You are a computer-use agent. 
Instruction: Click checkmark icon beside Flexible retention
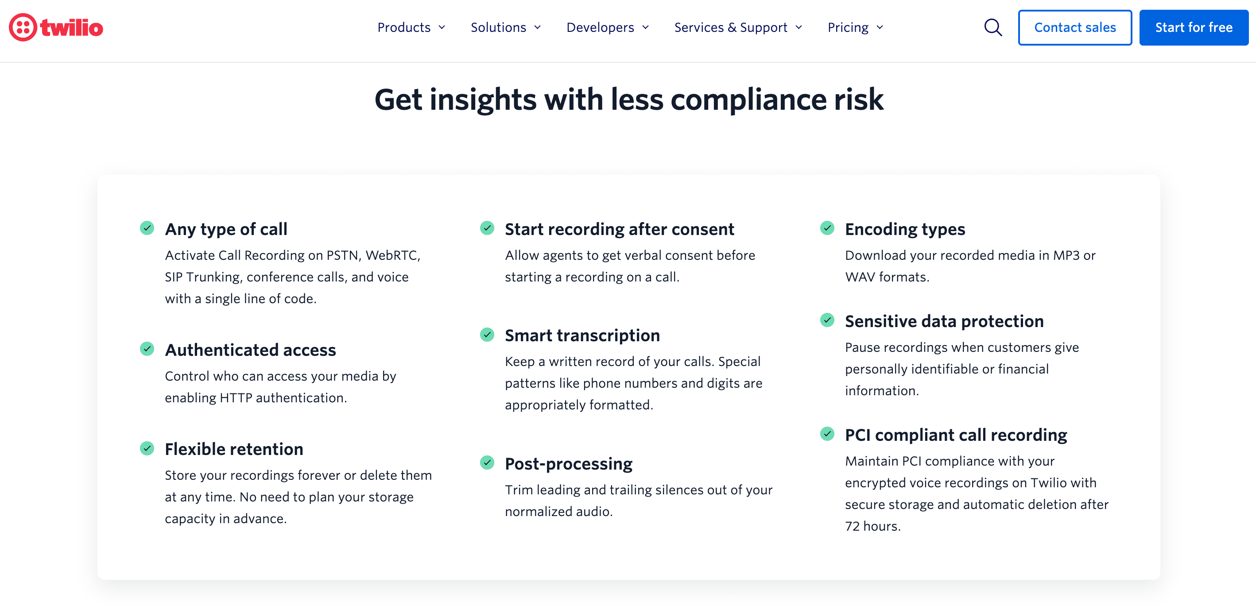tap(147, 448)
